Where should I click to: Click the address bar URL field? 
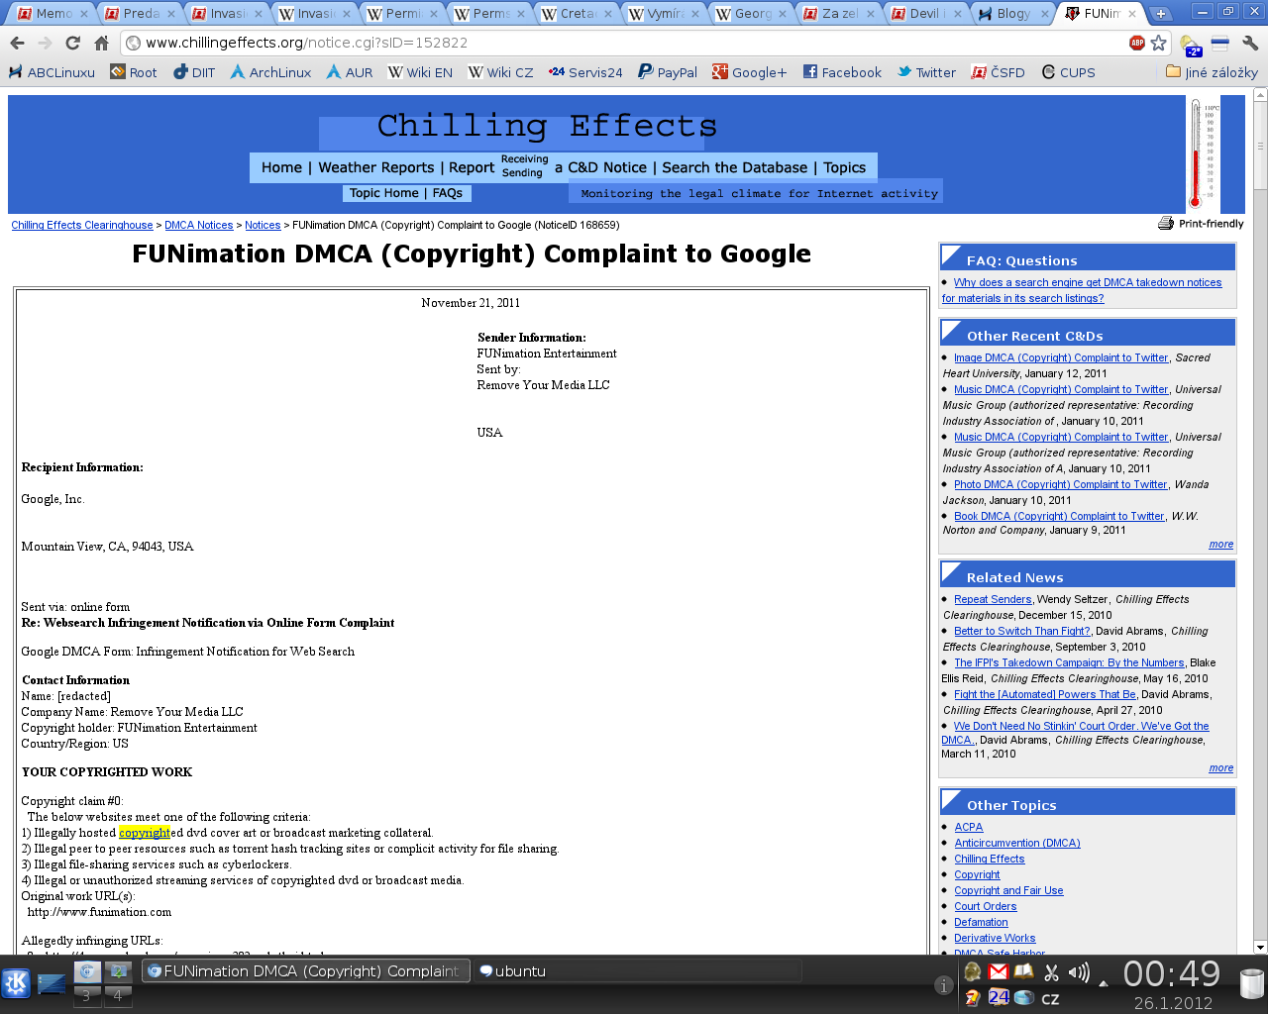(634, 43)
